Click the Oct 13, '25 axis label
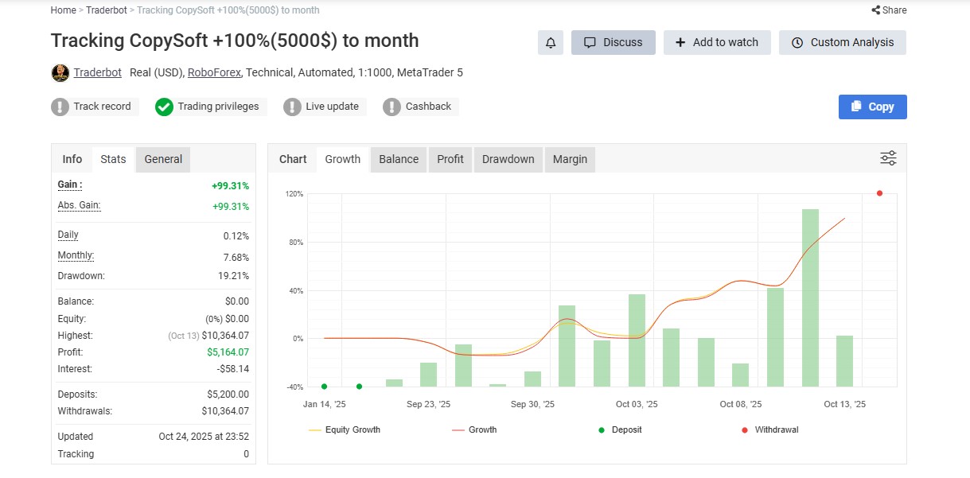The width and height of the screenshot is (970, 478). click(x=844, y=404)
